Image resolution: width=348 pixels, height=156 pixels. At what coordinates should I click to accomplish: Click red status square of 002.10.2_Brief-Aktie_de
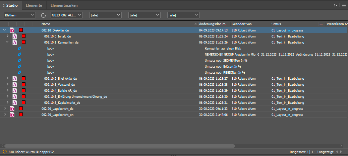click(x=24, y=78)
